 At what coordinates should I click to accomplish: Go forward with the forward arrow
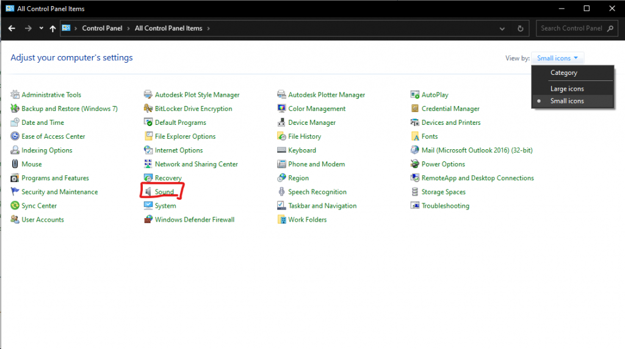coord(28,28)
